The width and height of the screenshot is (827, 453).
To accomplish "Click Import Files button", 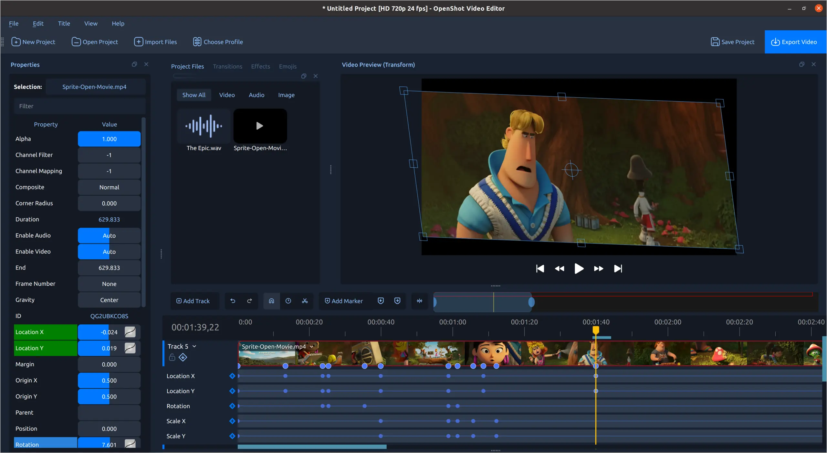I will 155,42.
